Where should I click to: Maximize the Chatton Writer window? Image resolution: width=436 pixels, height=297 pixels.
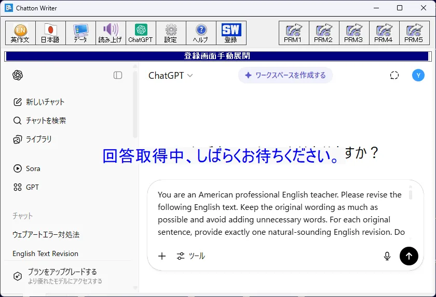point(400,8)
